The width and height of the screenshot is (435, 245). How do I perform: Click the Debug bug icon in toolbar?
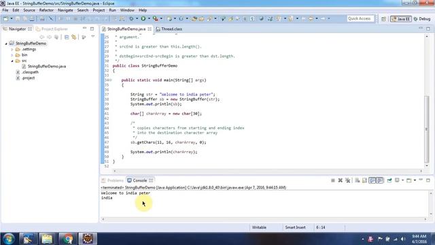click(x=131, y=18)
